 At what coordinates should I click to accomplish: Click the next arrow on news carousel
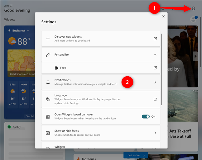(195, 56)
